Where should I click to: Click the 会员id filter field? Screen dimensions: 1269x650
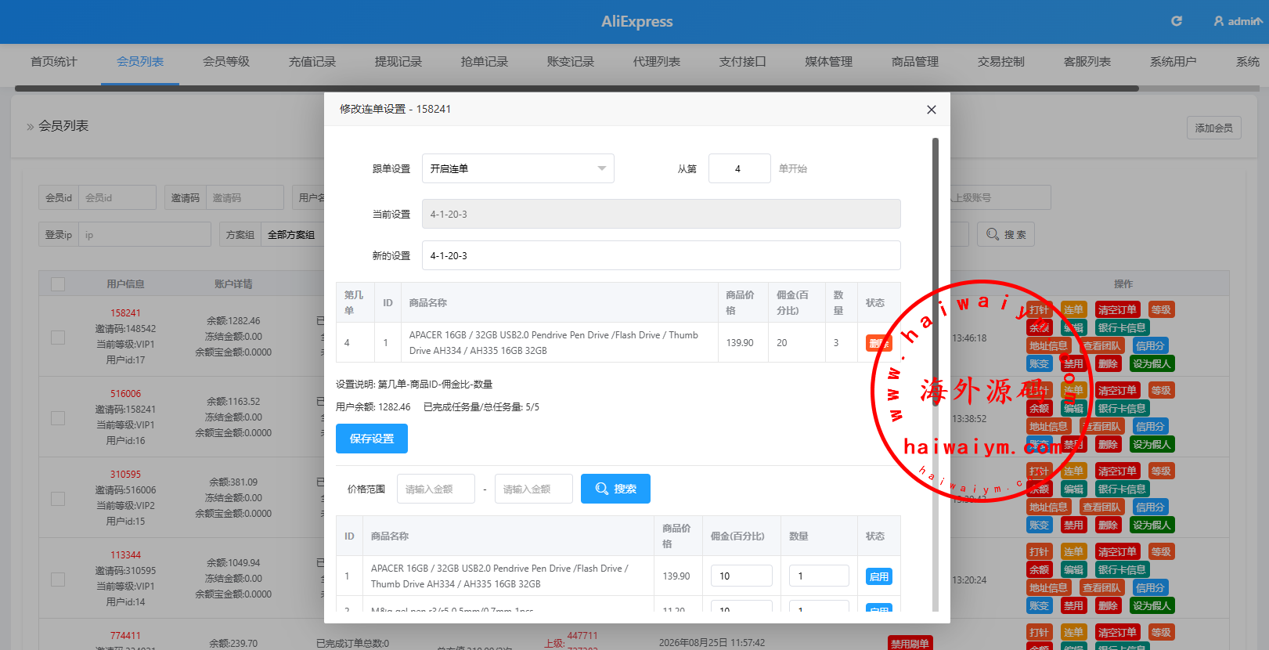117,197
